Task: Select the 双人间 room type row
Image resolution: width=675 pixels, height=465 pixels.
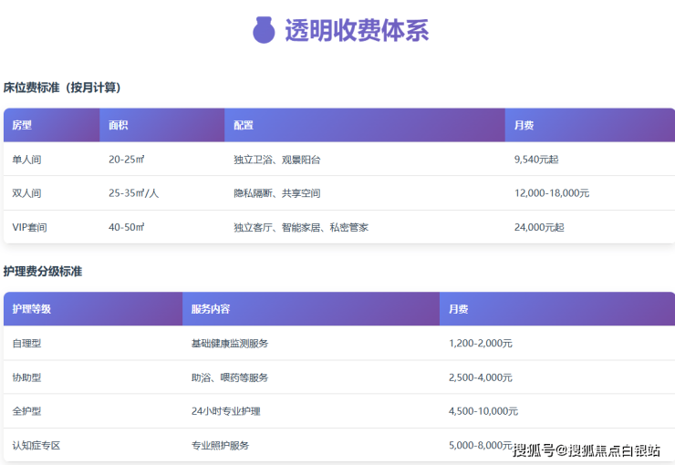Action: coord(26,193)
